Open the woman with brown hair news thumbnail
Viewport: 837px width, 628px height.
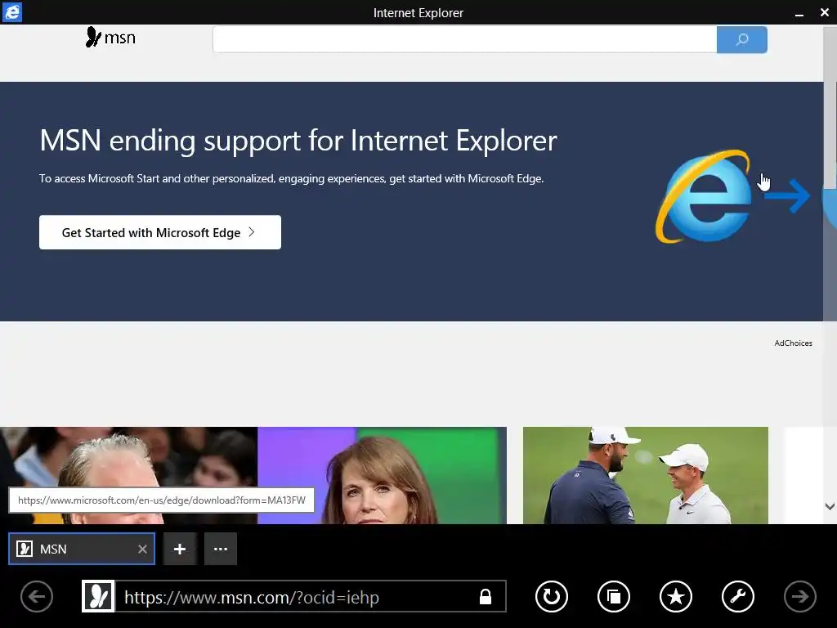(383, 475)
